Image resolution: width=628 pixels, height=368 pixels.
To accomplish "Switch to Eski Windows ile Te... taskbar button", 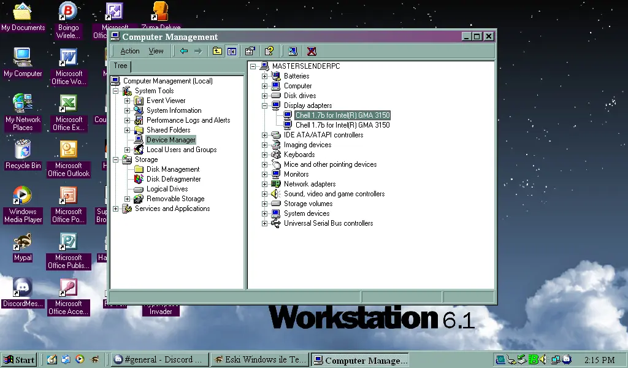I will tap(260, 359).
